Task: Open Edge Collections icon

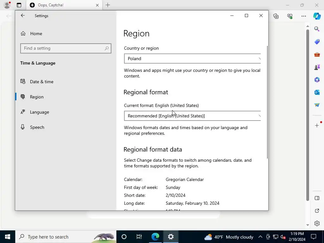Action: tap(276, 16)
